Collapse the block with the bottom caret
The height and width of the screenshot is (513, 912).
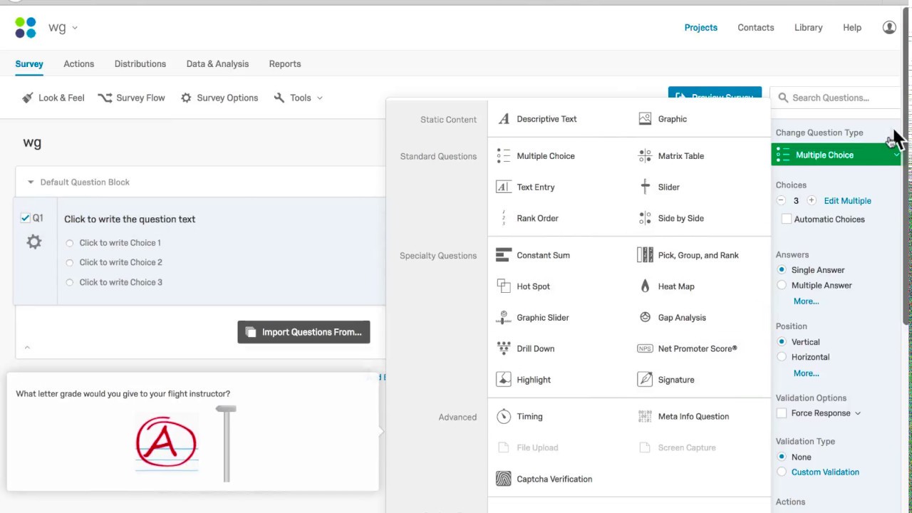[x=27, y=348]
